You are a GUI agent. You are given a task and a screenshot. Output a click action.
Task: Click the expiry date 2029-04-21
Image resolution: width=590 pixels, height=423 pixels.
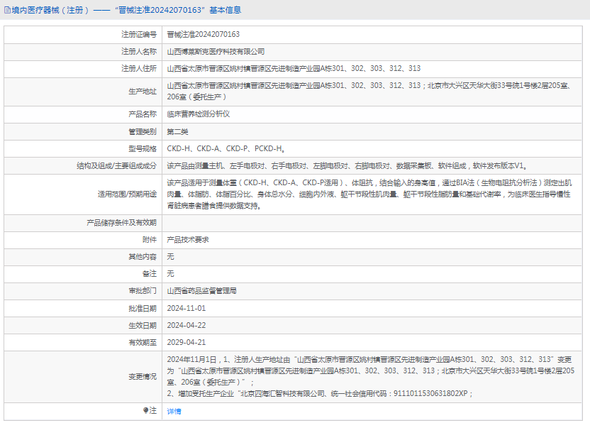point(186,342)
